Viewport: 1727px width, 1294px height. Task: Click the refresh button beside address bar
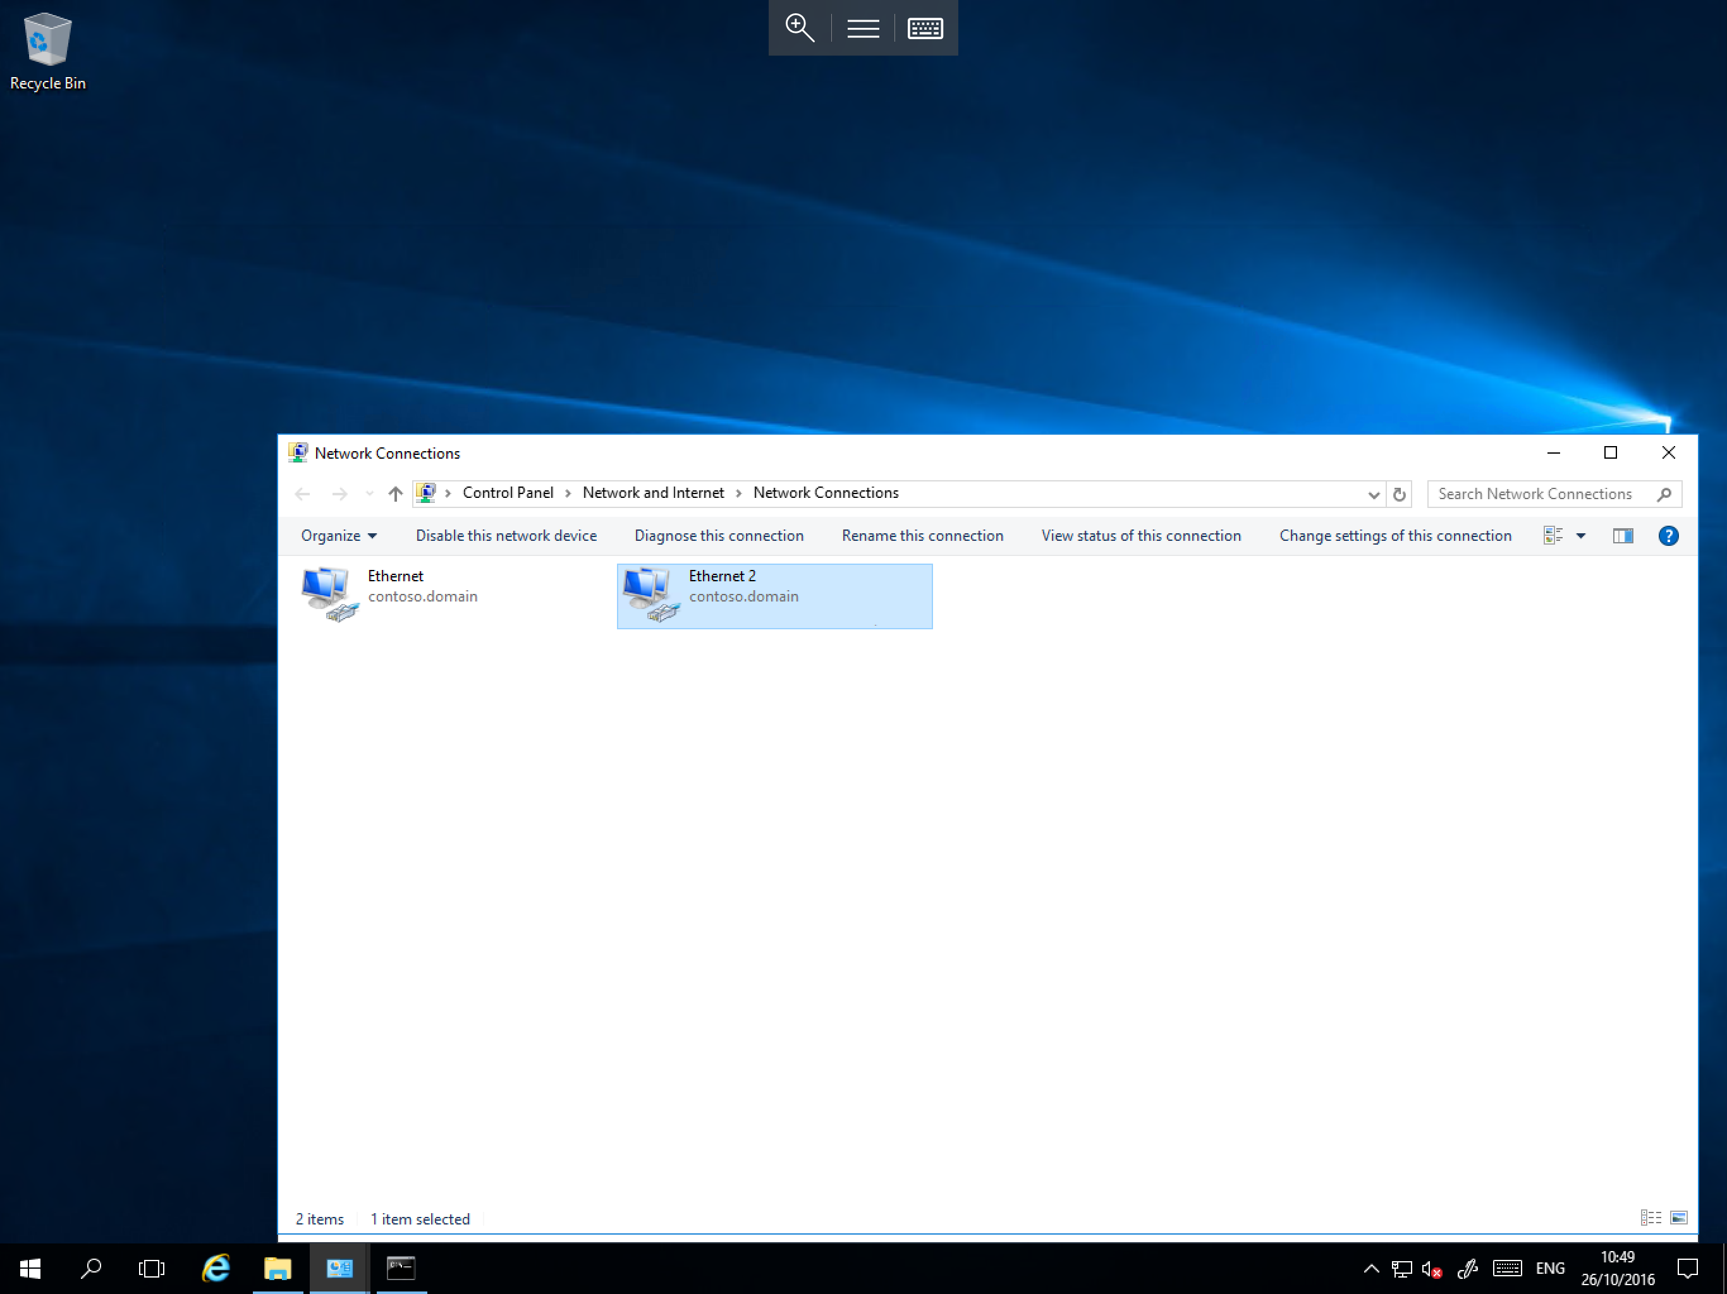coord(1399,494)
